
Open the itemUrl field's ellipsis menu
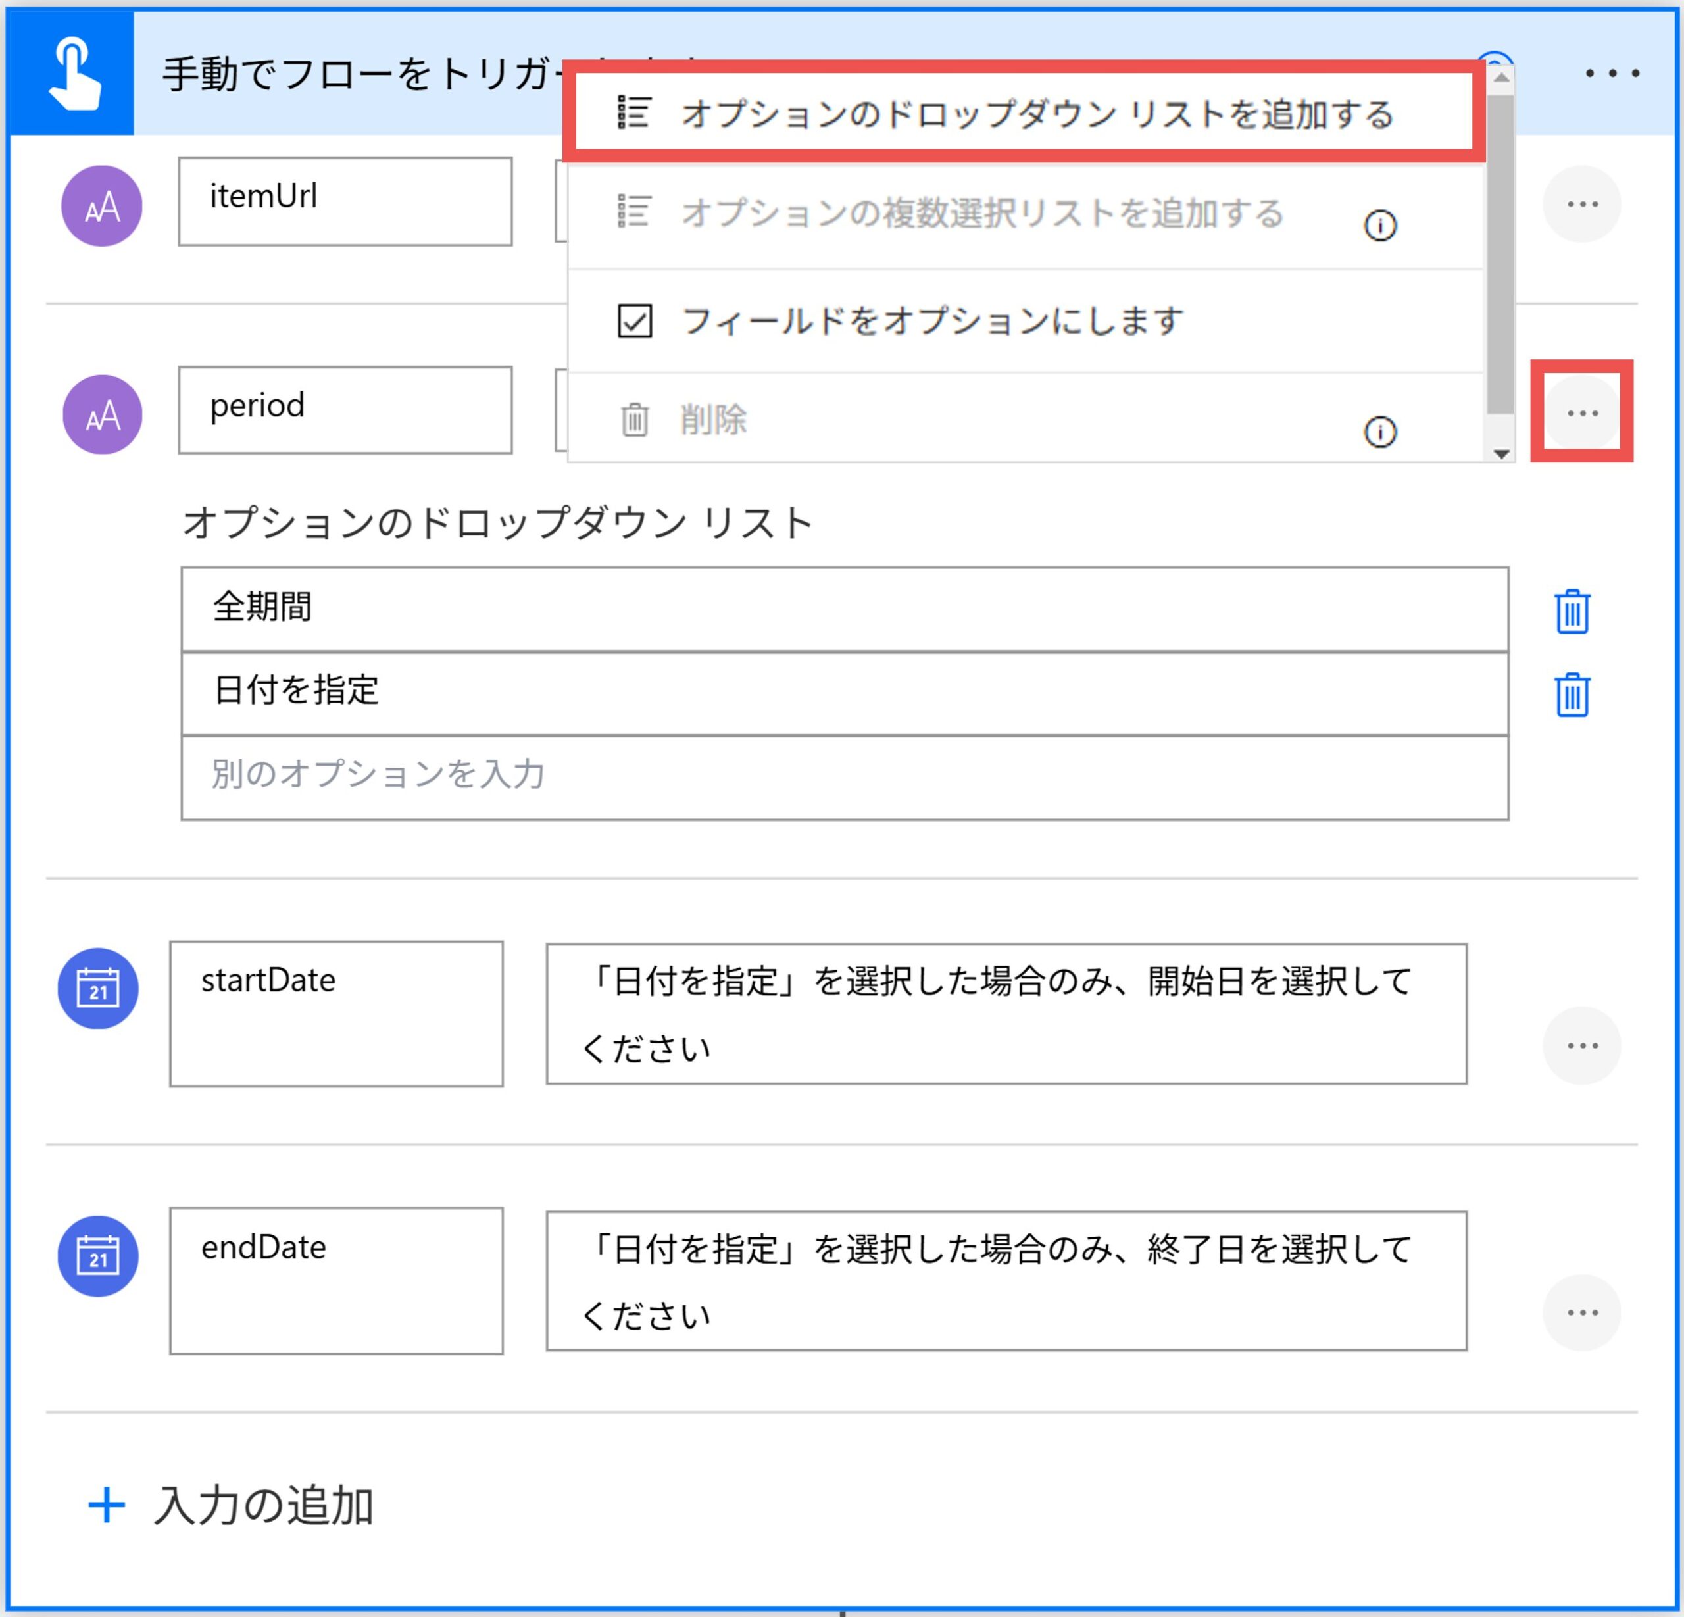click(x=1582, y=205)
